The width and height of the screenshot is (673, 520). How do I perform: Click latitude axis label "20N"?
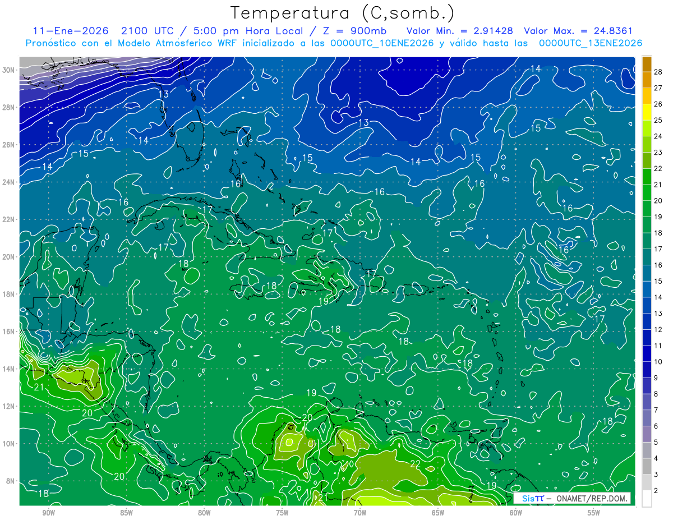tap(10, 256)
